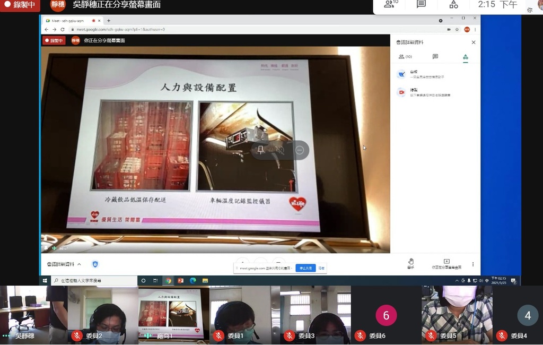
Task: Switch to the people (10) tab
Action: tap(405, 56)
